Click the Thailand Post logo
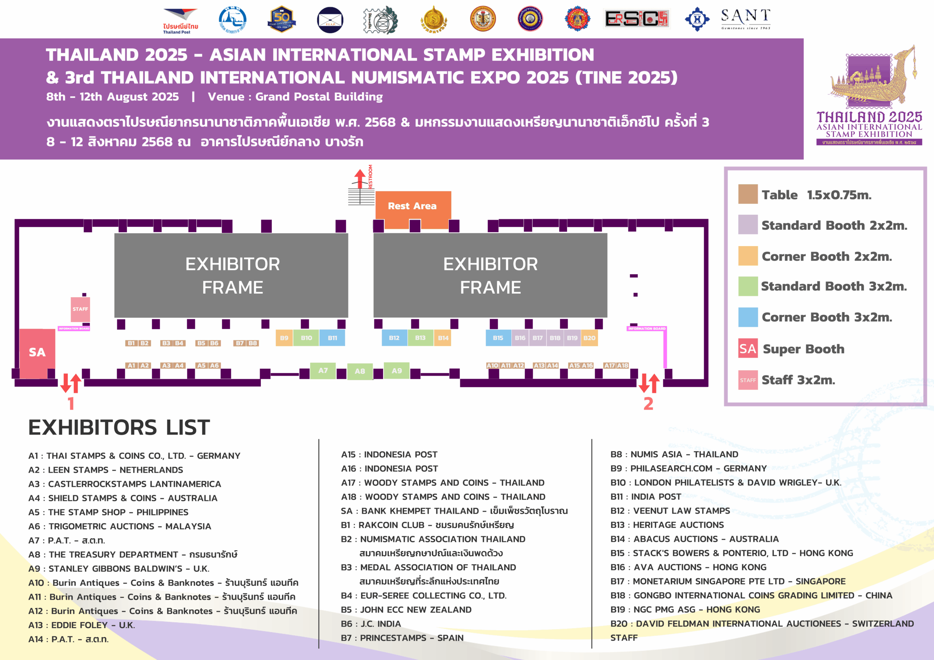The height and width of the screenshot is (660, 934). click(180, 20)
